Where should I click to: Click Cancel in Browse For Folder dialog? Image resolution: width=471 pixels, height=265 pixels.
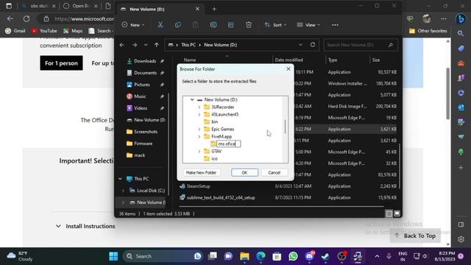click(274, 172)
